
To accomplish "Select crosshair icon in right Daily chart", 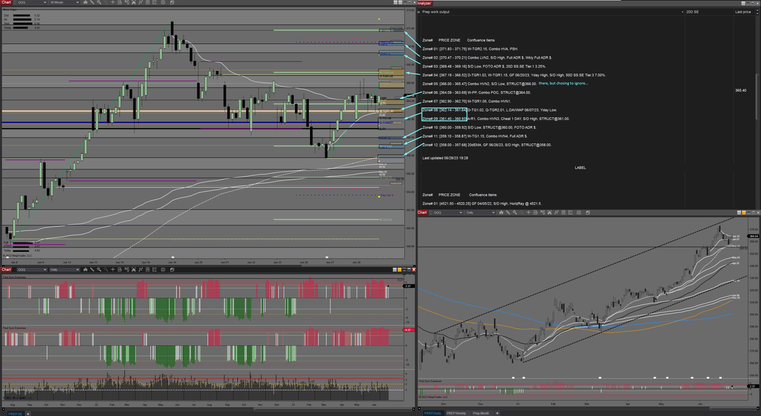I will tap(528, 213).
